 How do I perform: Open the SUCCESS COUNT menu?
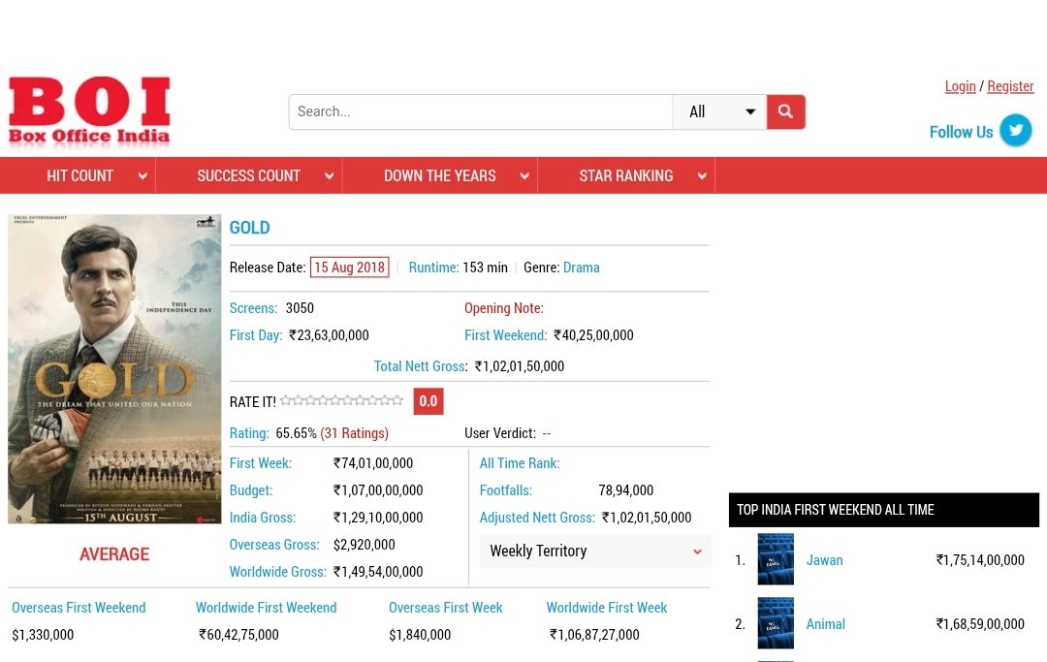click(248, 175)
